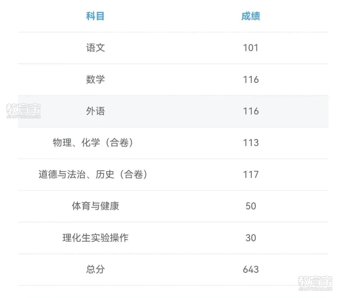Click the score 113

(x=251, y=143)
